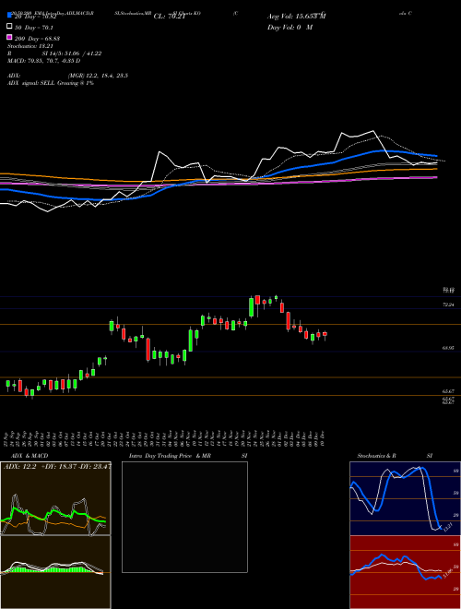Click the red RSI chart panel

(x=405, y=572)
